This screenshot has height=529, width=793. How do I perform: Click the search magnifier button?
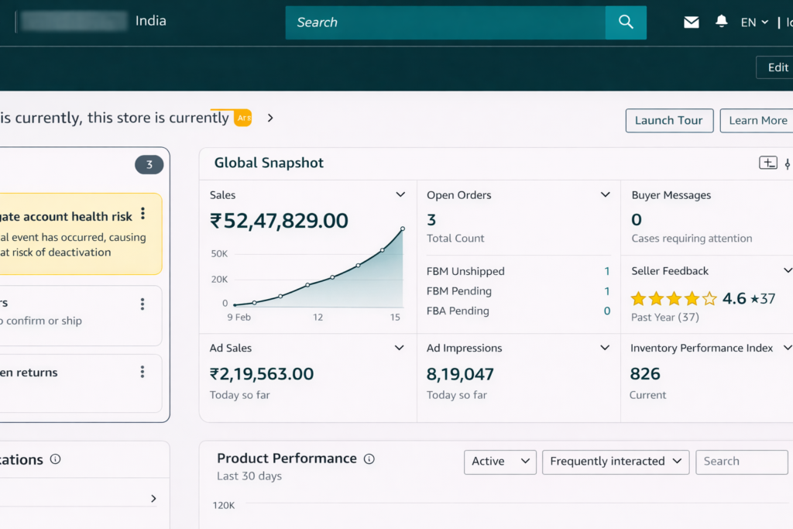pos(626,22)
